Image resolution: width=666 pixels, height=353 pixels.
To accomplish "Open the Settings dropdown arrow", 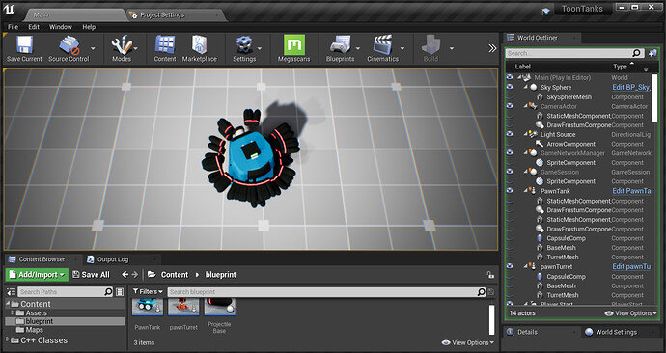I will (260, 48).
